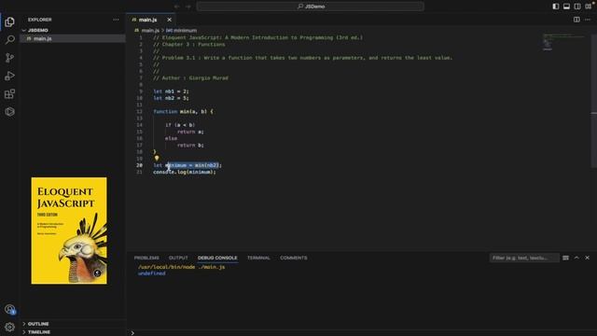Open editor more actions ellipsis
This screenshot has width=597, height=336.
click(x=588, y=20)
